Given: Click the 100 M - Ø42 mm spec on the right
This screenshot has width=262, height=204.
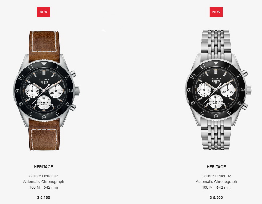Looking at the screenshot, I should [x=216, y=187].
